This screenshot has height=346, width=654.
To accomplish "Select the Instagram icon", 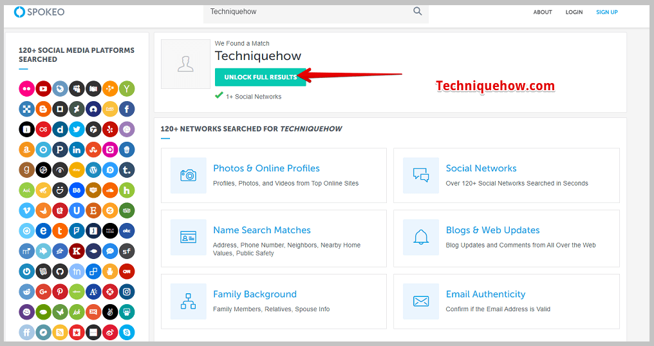I will click(x=127, y=292).
